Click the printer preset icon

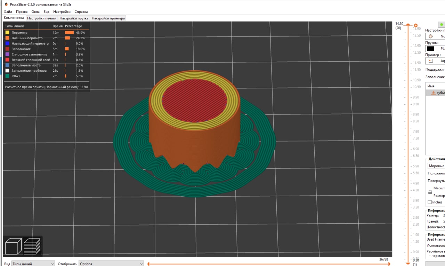[x=430, y=61]
